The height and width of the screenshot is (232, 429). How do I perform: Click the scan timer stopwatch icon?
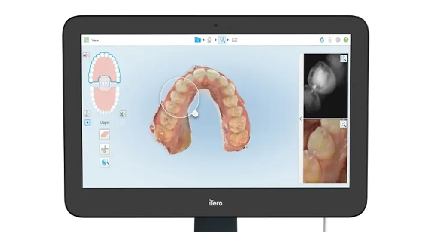[322, 40]
